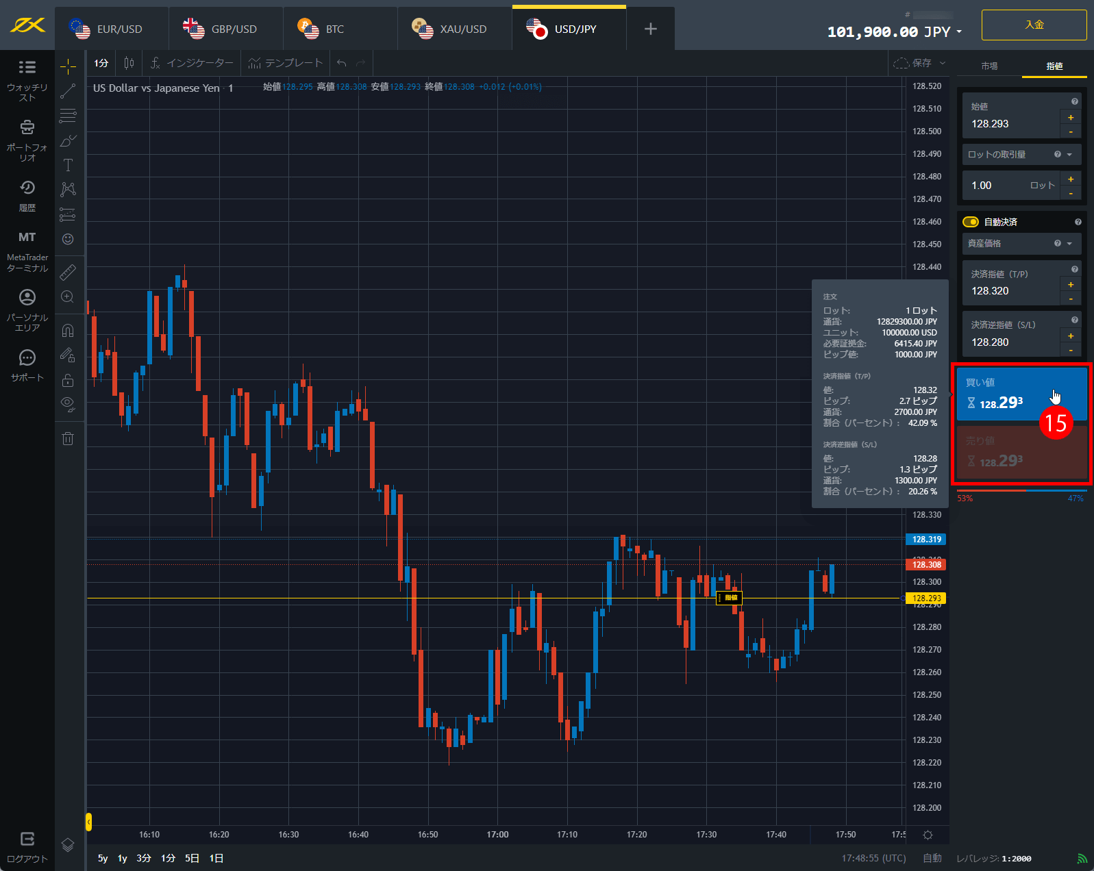Switch to the XAU/USD tab

click(x=454, y=29)
